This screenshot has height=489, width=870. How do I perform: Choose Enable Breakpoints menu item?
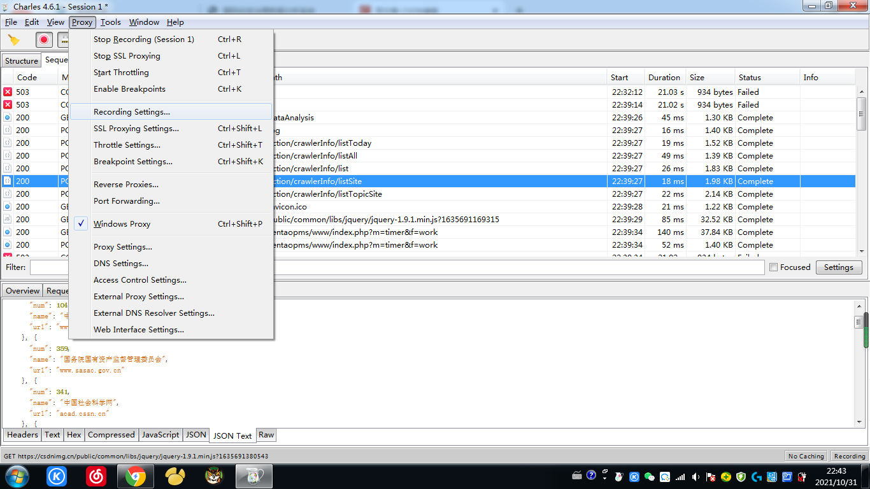171,89
